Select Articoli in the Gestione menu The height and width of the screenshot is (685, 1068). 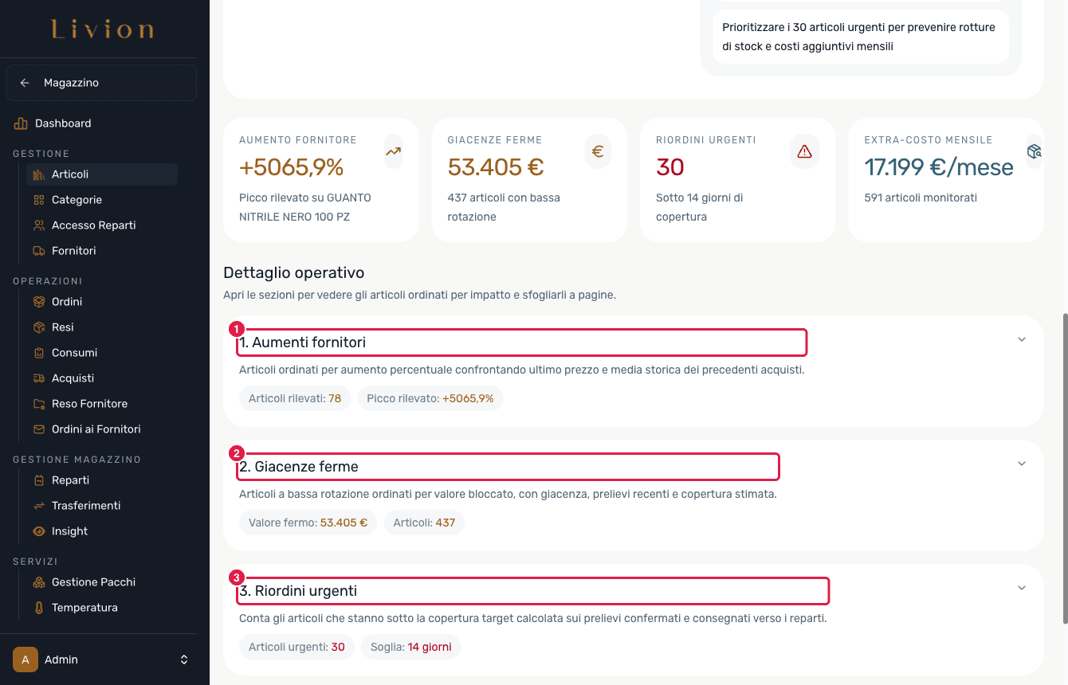click(102, 174)
